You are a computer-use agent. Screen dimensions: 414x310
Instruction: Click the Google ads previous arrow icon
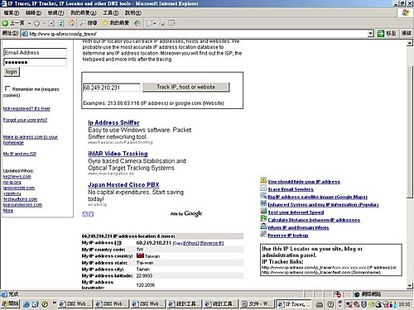click(85, 214)
